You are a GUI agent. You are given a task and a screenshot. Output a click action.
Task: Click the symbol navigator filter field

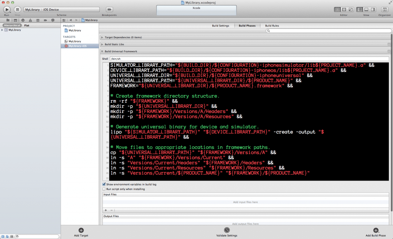click(x=37, y=236)
